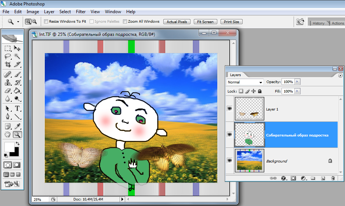
Task: Open the Filter menu
Action: pyautogui.click(x=80, y=12)
